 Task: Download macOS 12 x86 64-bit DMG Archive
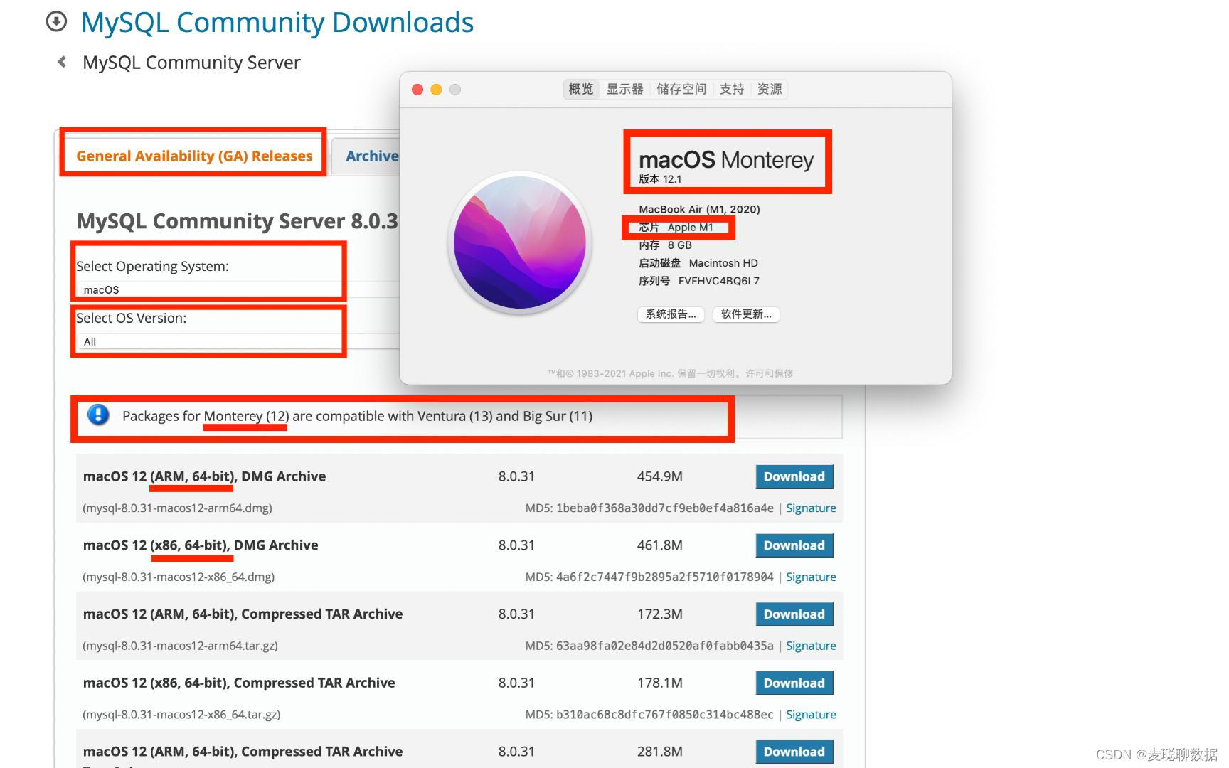[794, 545]
